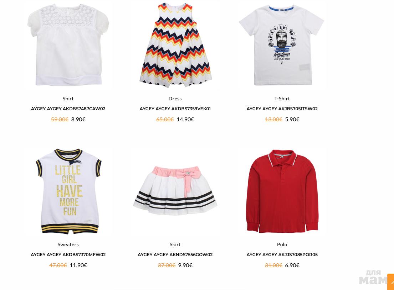
Task: Open the AKDBS7359VEK01 product link
Action: point(175,109)
